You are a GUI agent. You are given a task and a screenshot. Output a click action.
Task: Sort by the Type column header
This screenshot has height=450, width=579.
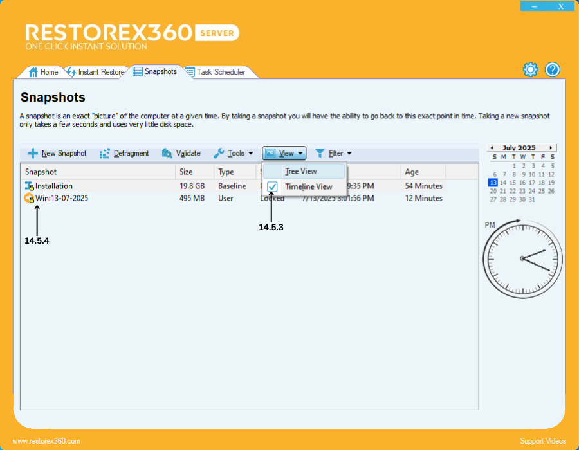tap(235, 172)
